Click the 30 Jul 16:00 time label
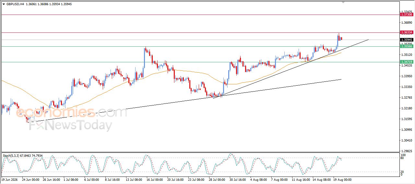415x184 pixels. point(238,179)
